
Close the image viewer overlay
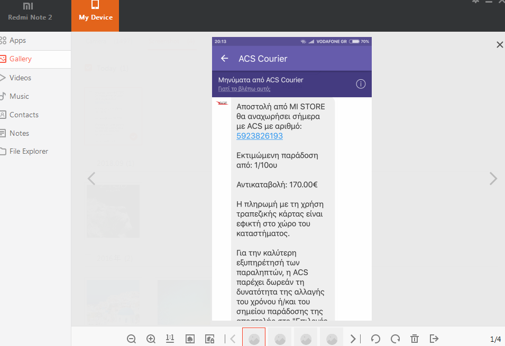click(x=500, y=45)
